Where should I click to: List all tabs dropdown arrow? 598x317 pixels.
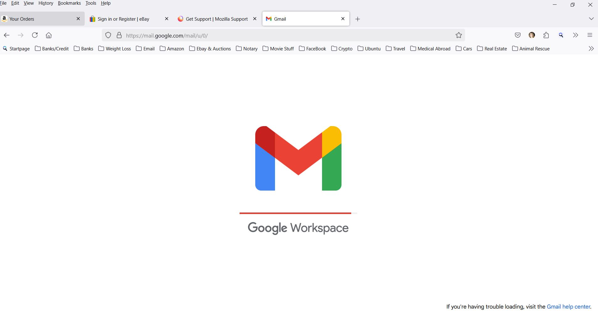tap(591, 19)
